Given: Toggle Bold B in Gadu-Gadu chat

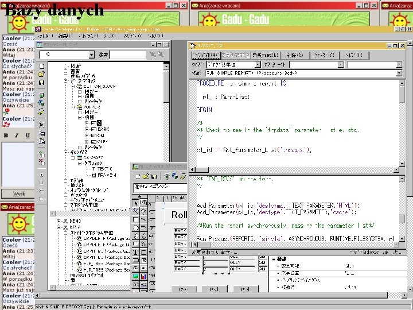Looking at the screenshot, I should coord(6,135).
